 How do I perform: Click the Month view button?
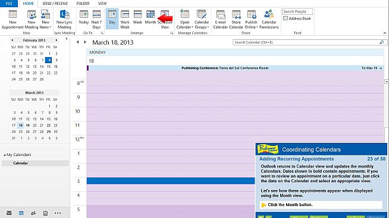pos(150,17)
